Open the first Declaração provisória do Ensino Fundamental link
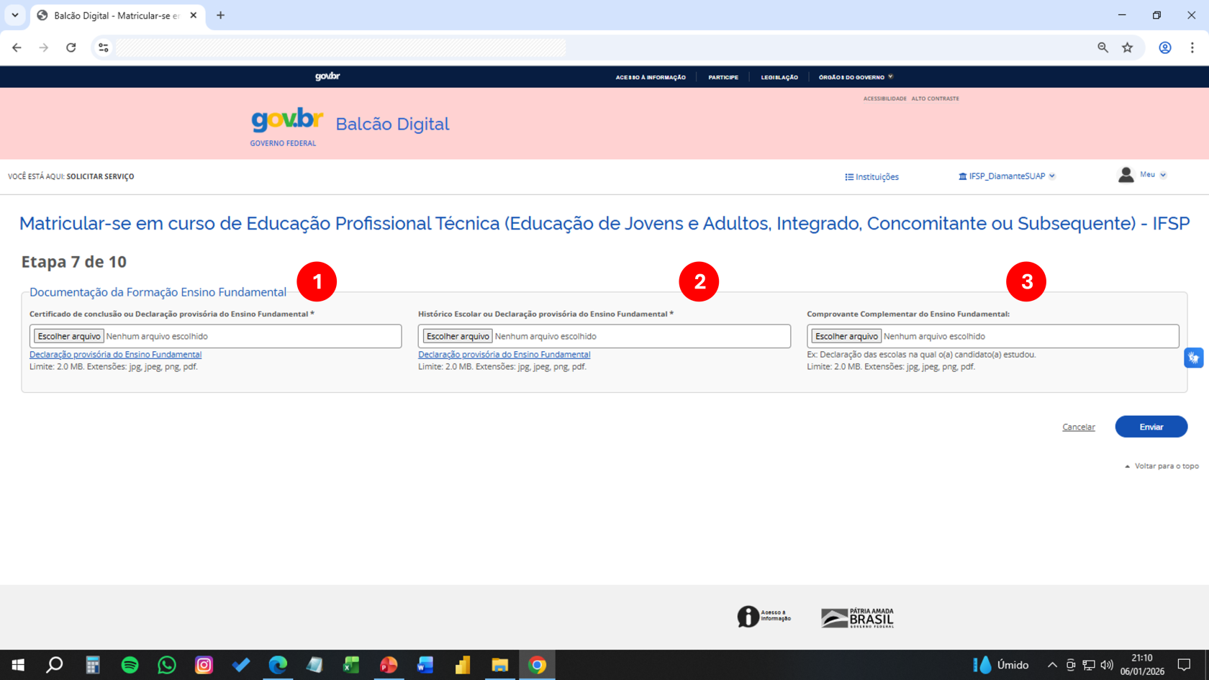1209x680 pixels. tap(115, 354)
